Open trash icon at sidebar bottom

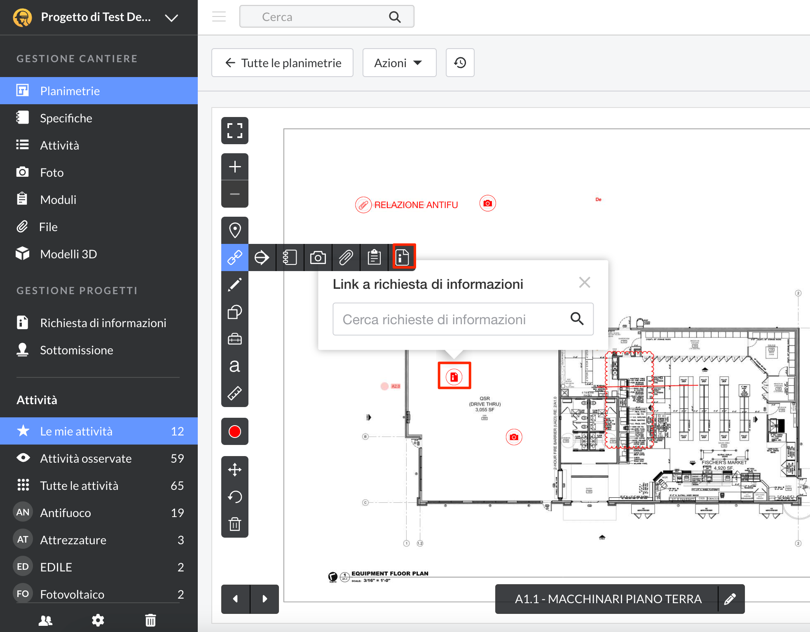click(x=150, y=620)
